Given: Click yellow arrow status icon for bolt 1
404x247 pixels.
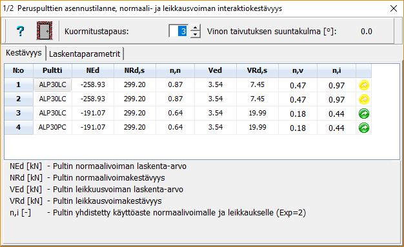Looking at the screenshot, I should 364,85.
